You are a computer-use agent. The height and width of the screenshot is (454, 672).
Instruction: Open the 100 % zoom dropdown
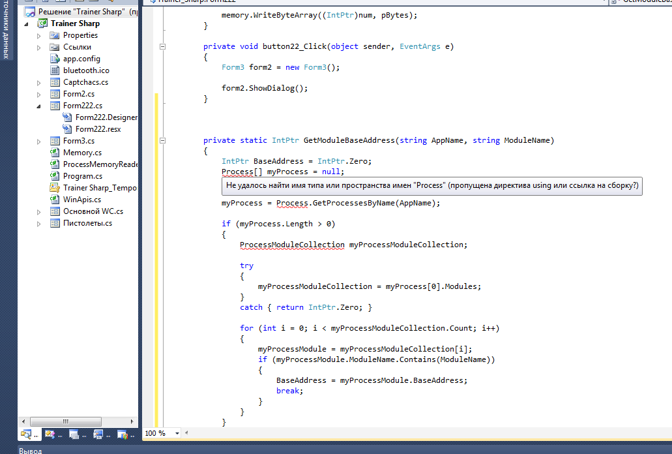177,433
